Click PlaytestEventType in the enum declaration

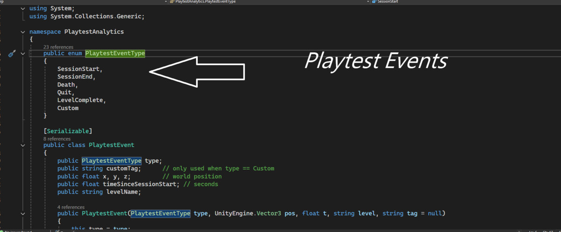pos(115,54)
